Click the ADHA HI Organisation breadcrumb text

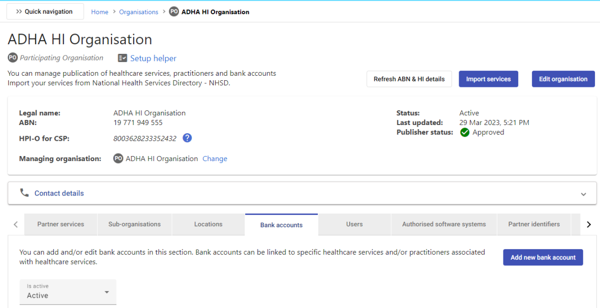tap(215, 12)
